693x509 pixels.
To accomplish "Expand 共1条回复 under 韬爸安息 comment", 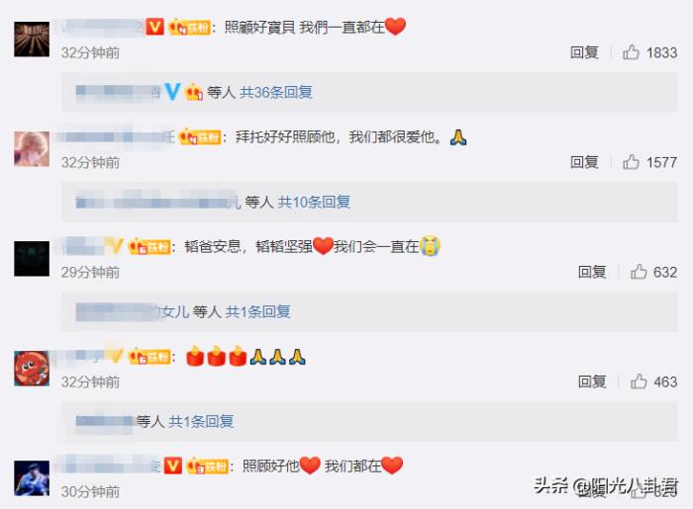I will 258,312.
